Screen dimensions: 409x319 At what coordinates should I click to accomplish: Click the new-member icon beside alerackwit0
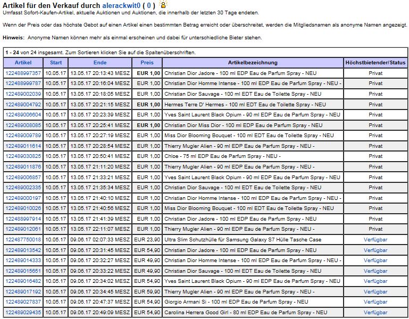(x=163, y=4)
